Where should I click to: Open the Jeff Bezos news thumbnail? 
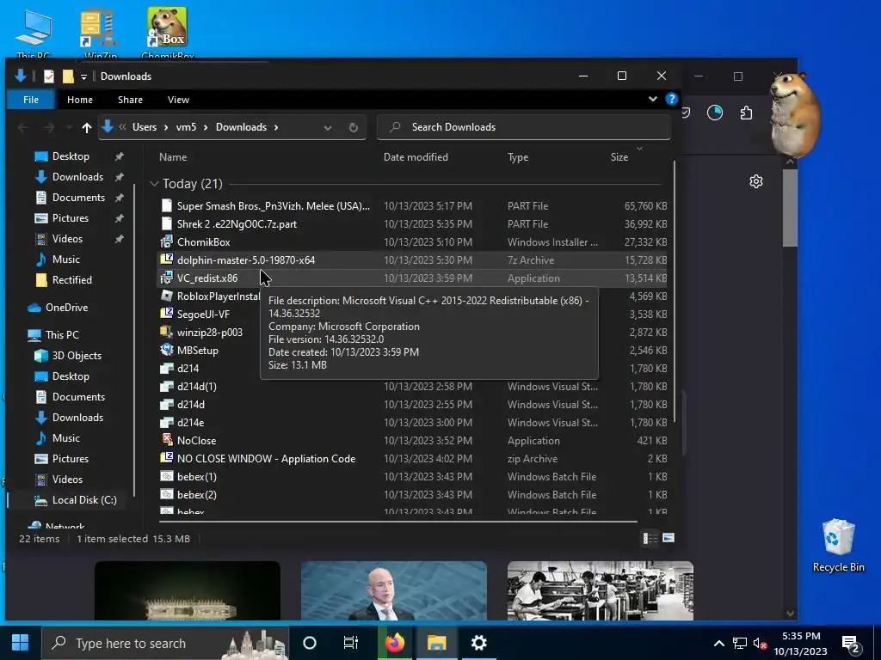[x=394, y=590]
